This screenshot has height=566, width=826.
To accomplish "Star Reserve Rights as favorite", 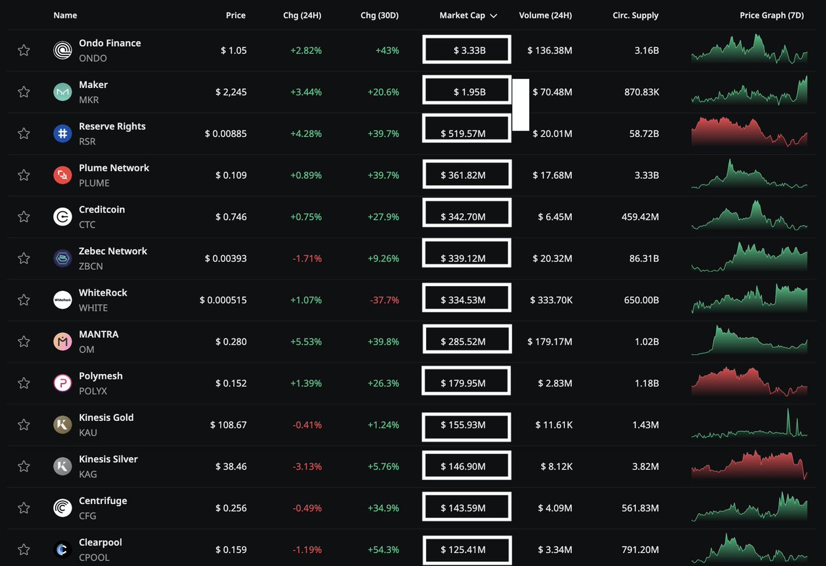I will (23, 133).
